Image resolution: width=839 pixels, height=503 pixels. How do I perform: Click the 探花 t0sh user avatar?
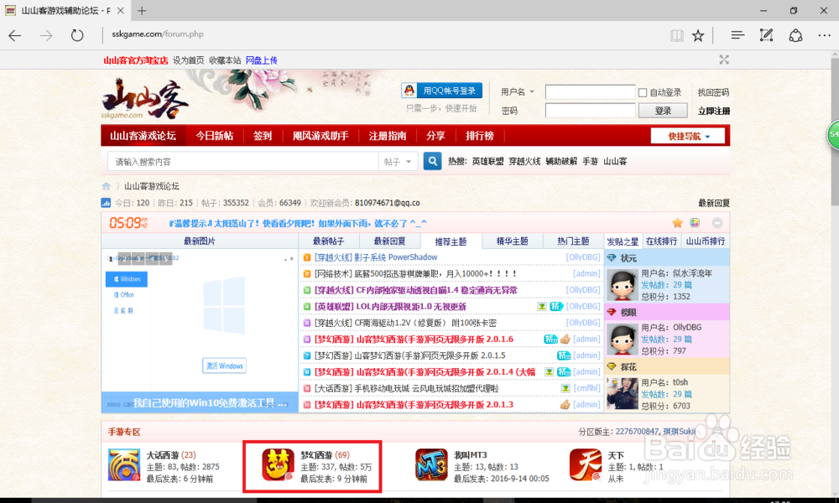point(623,393)
